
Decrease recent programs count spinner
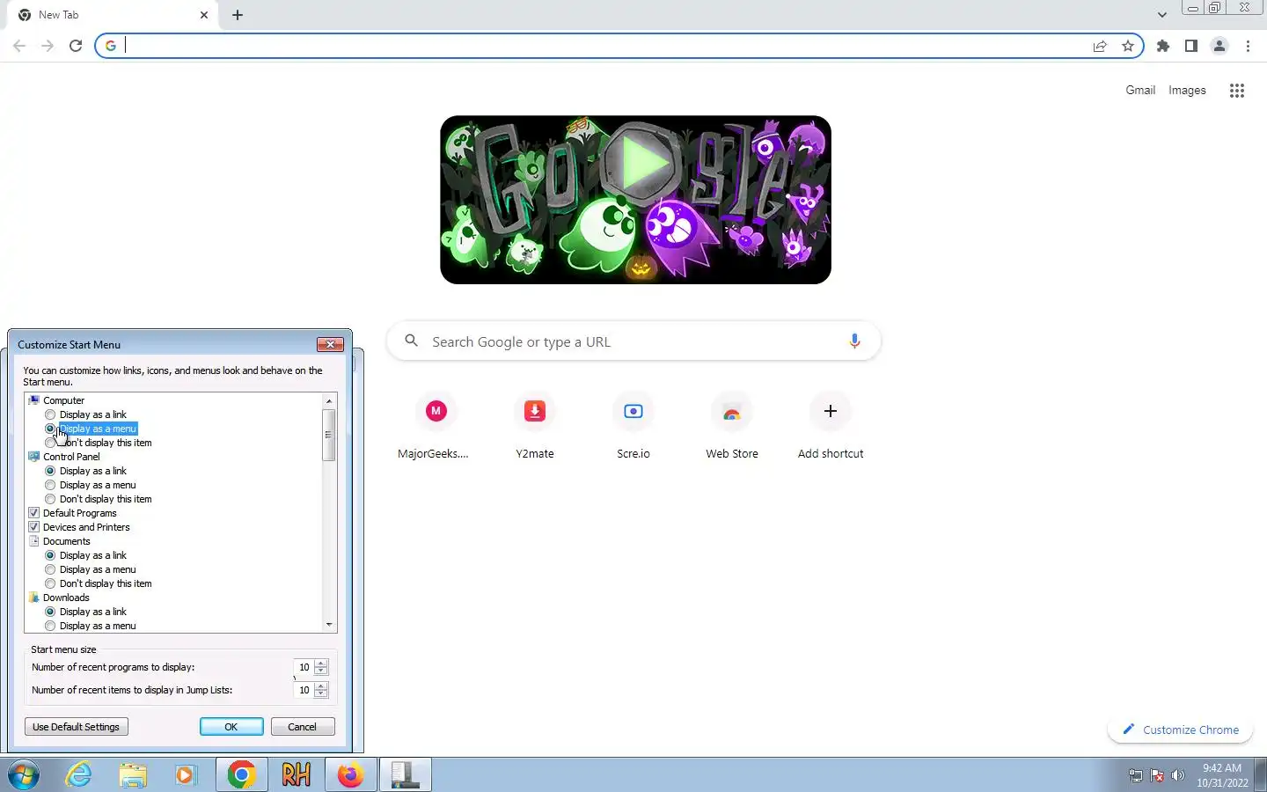321,671
